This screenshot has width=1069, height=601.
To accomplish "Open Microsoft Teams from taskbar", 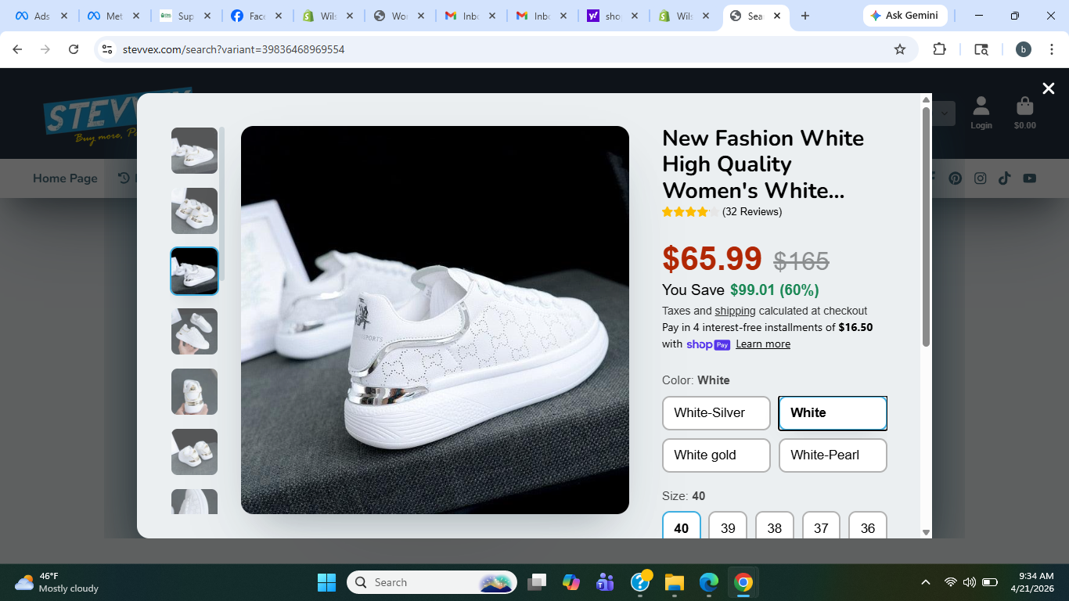I will (605, 582).
